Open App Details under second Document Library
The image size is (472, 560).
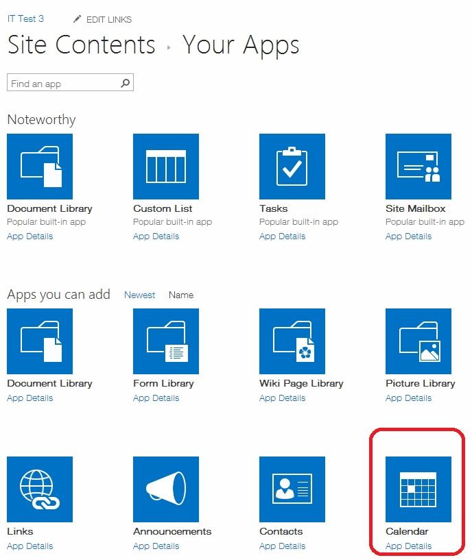29,398
